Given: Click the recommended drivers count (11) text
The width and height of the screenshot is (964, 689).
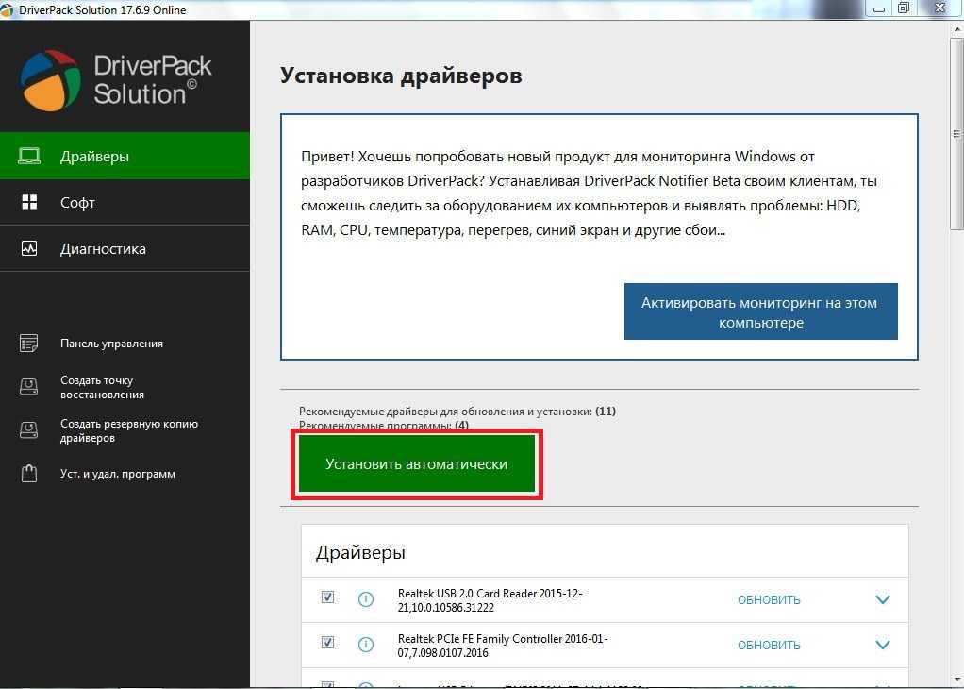Looking at the screenshot, I should tap(457, 411).
